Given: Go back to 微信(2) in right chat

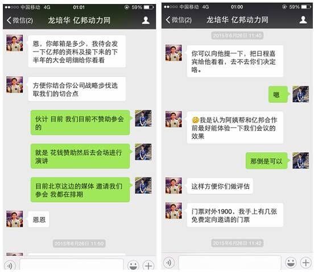Looking at the screenshot, I should [x=179, y=20].
